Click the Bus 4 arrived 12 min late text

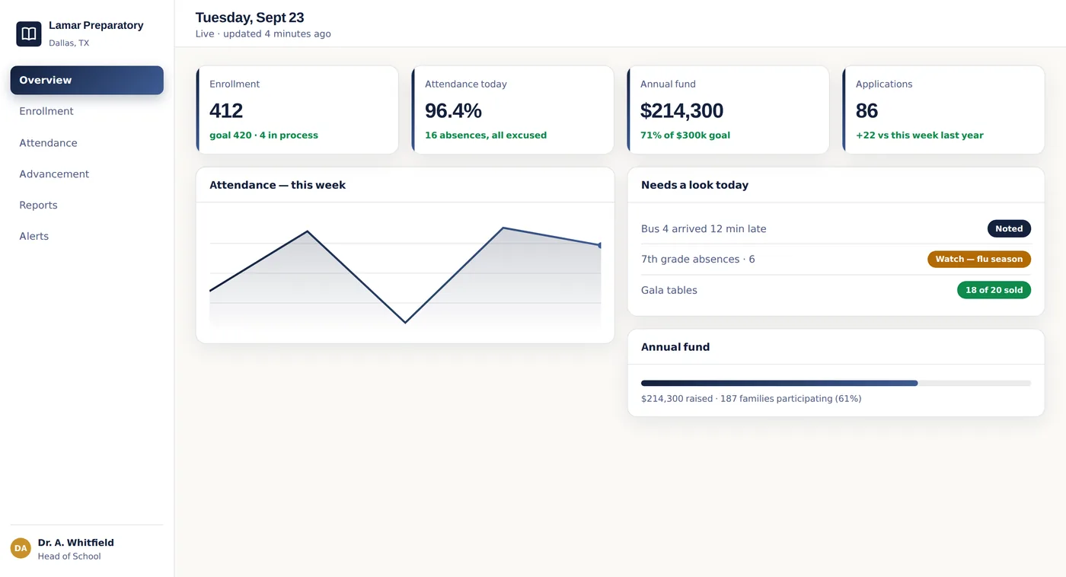tap(704, 229)
